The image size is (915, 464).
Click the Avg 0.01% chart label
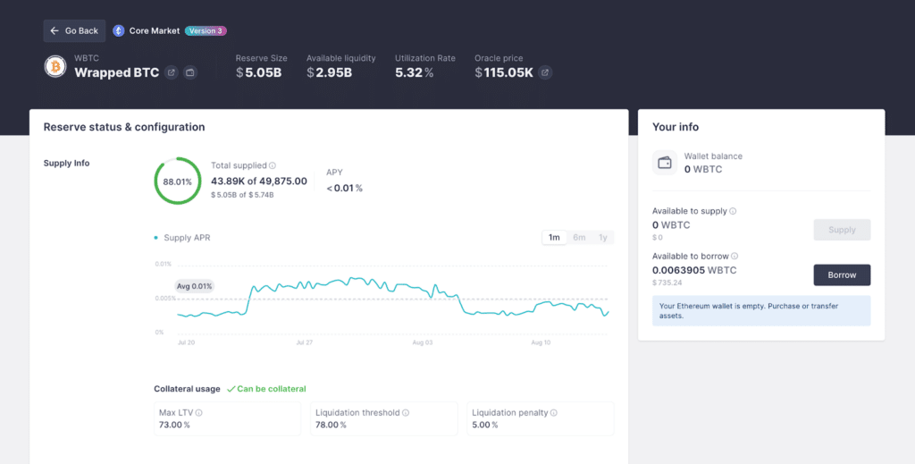tap(194, 286)
